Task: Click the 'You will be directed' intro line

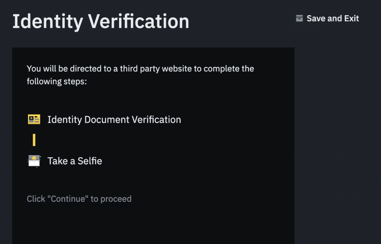Action: pyautogui.click(x=140, y=69)
